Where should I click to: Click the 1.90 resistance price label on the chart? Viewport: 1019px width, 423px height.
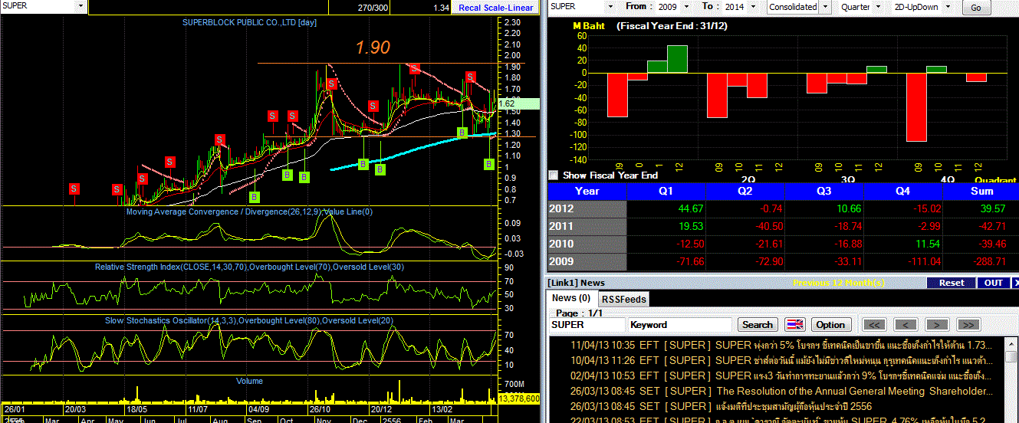(x=373, y=48)
